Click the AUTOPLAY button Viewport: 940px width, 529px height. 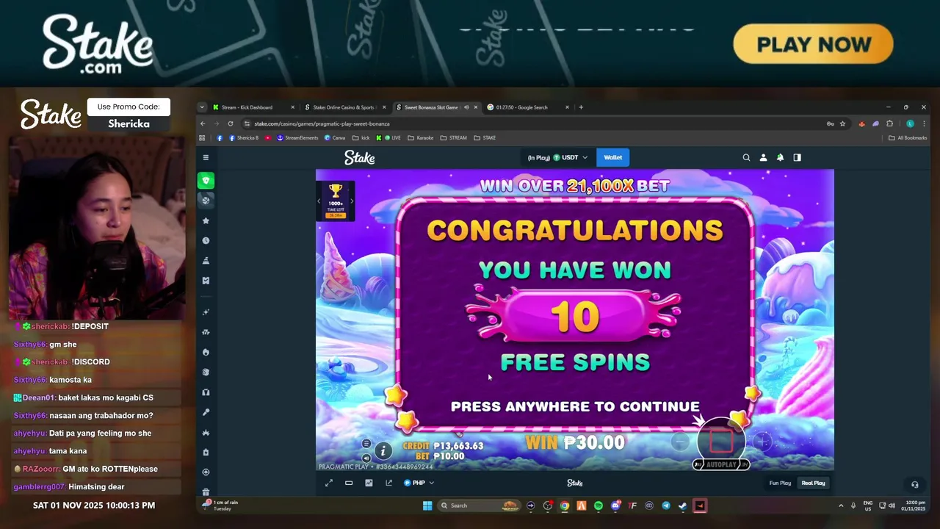pyautogui.click(x=721, y=464)
